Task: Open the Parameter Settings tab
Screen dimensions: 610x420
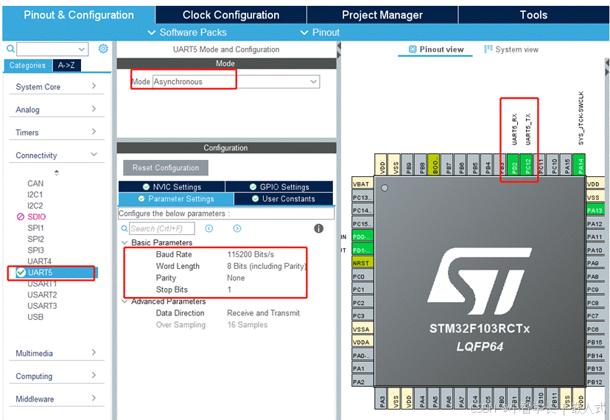Action: pyautogui.click(x=176, y=199)
